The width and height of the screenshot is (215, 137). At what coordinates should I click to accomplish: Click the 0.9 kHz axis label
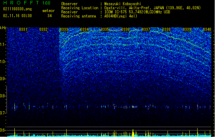[x=3, y=79]
